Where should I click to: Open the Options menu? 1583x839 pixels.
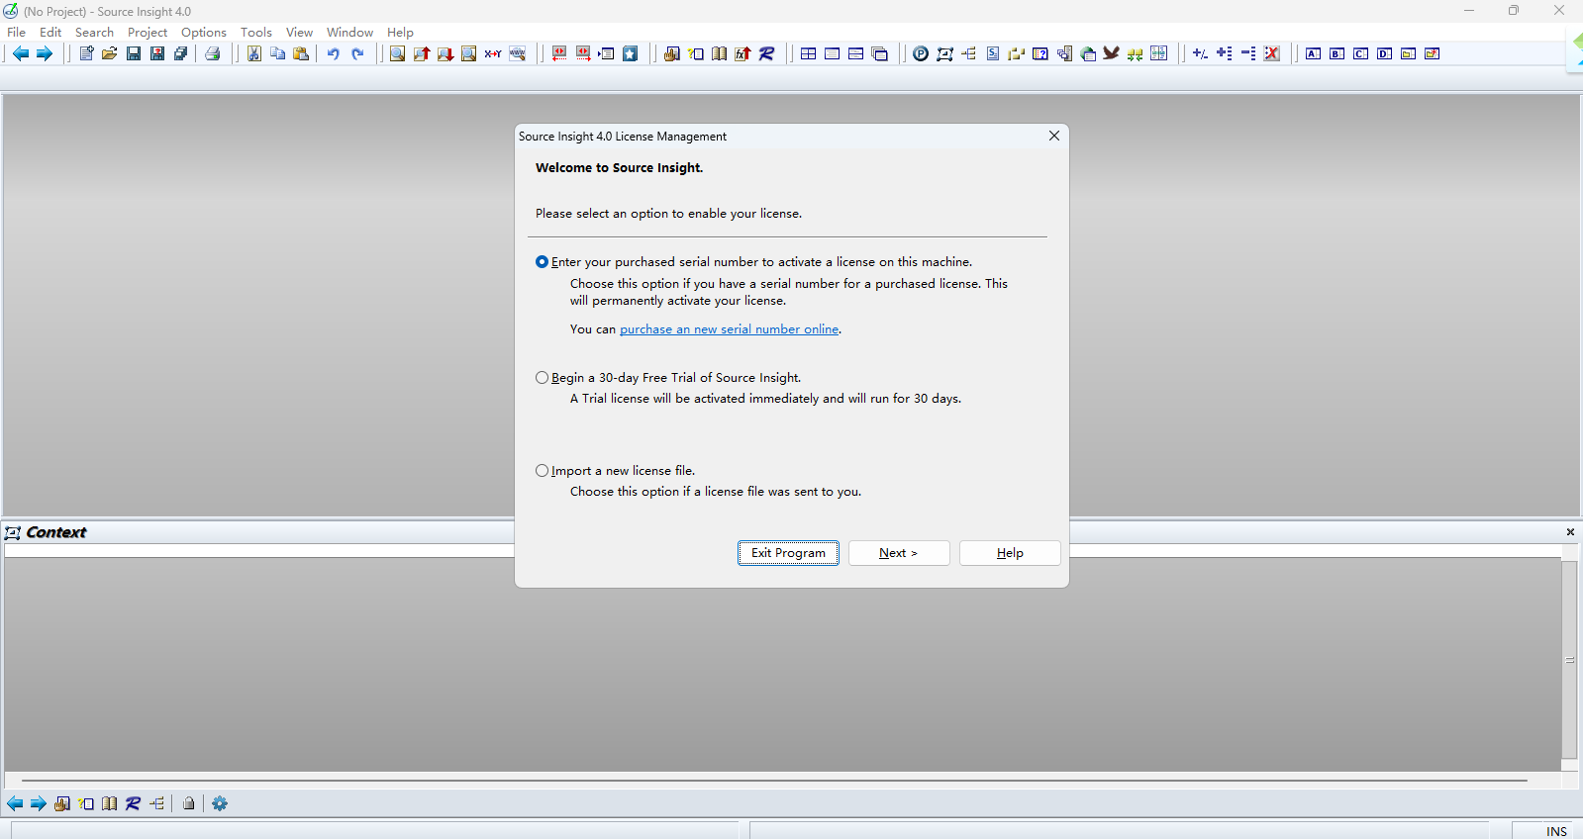click(203, 33)
